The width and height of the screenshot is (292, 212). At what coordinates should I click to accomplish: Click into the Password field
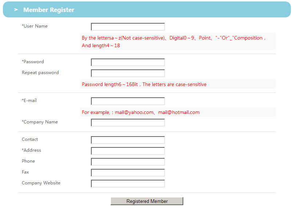point(128,62)
